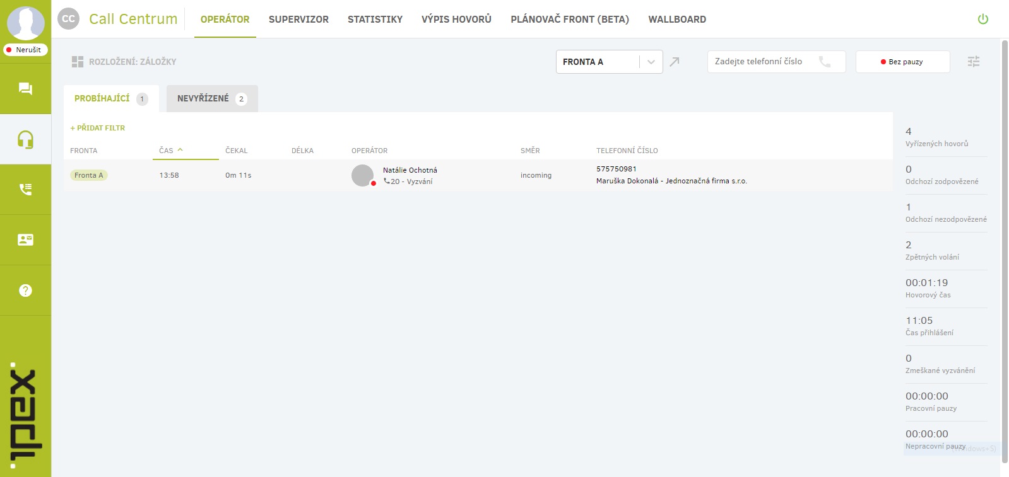Toggle the Nerušit status badge
Viewport: 1009px width, 477px height.
coord(25,50)
